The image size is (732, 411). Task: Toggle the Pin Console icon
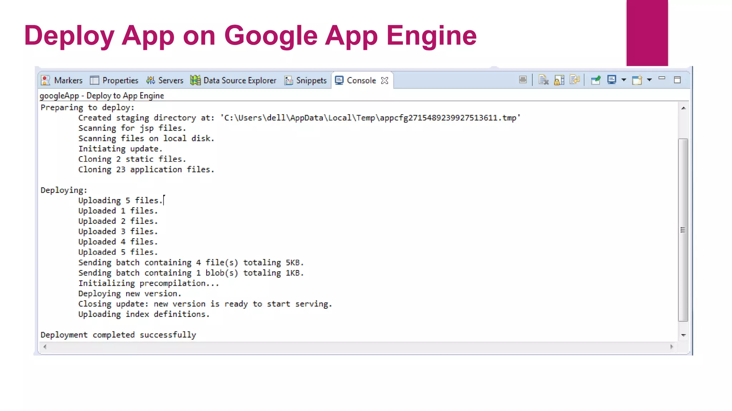(595, 80)
